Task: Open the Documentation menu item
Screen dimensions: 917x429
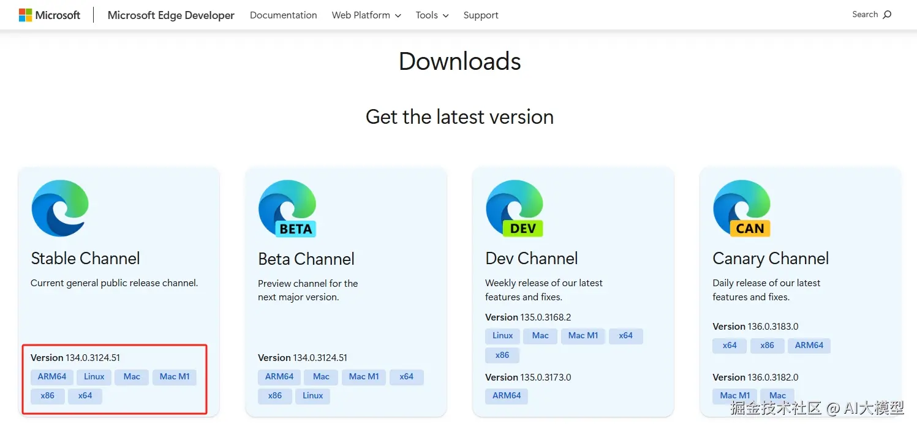Action: point(284,15)
